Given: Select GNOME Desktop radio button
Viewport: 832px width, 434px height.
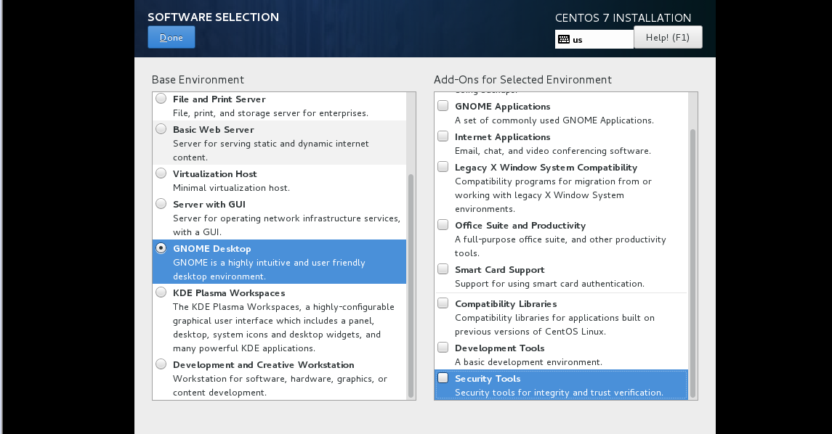Looking at the screenshot, I should click(x=161, y=248).
